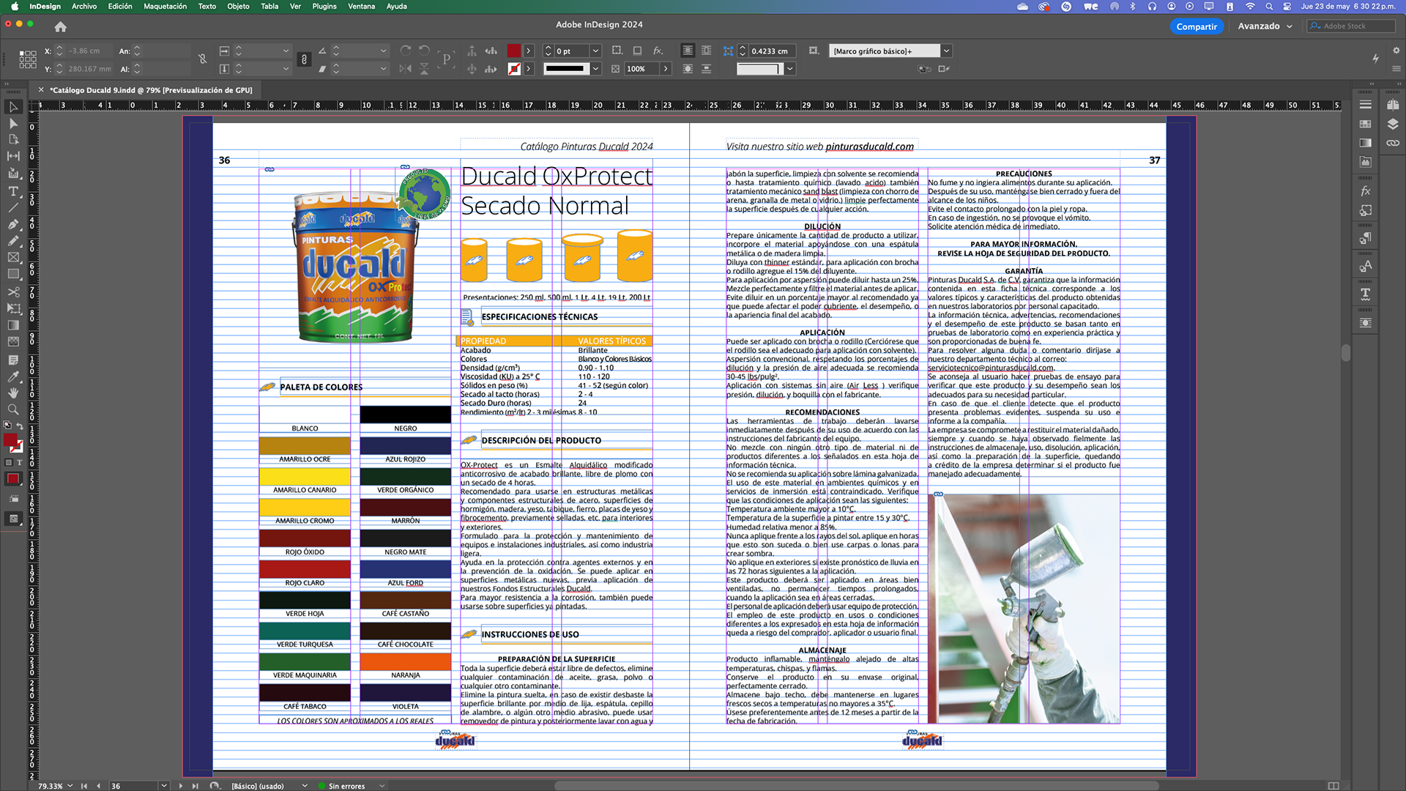The height and width of the screenshot is (791, 1406).
Task: Select the Note tool
Action: coord(13,360)
